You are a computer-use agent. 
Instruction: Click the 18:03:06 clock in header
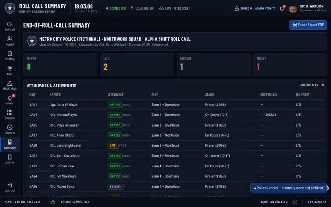(x=84, y=6)
